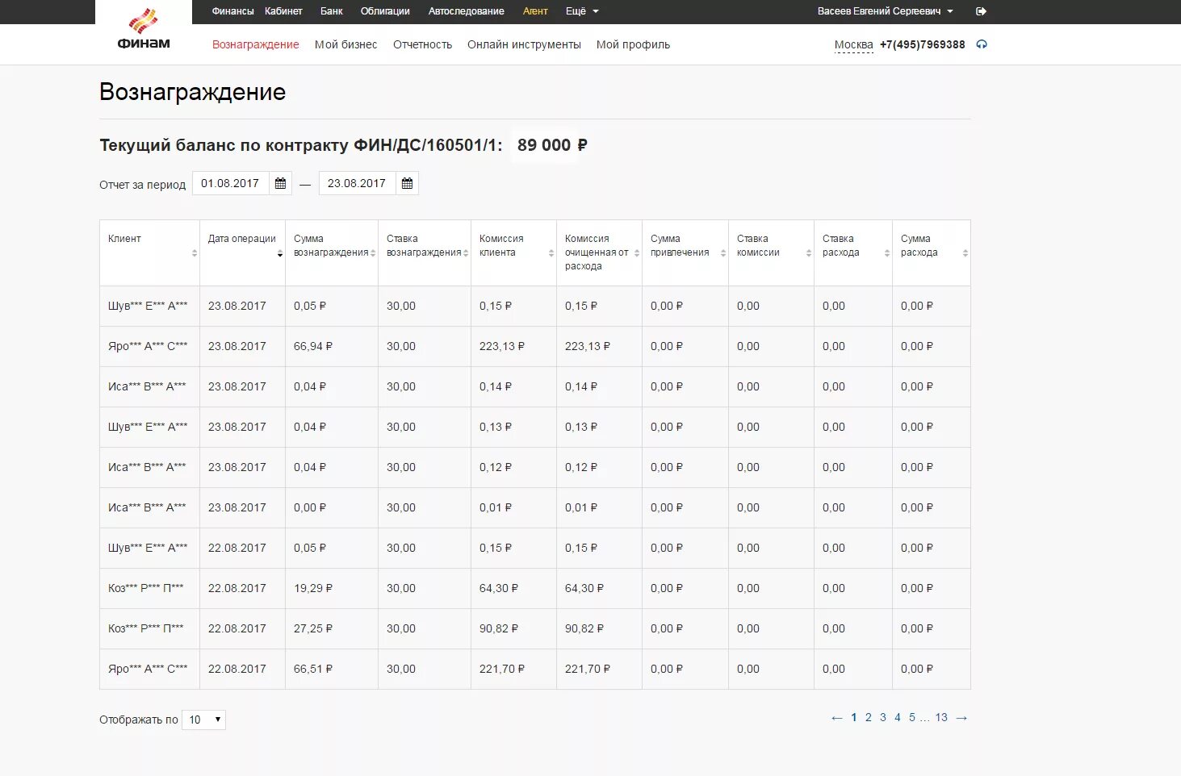Click the headset support icon

[x=982, y=44]
